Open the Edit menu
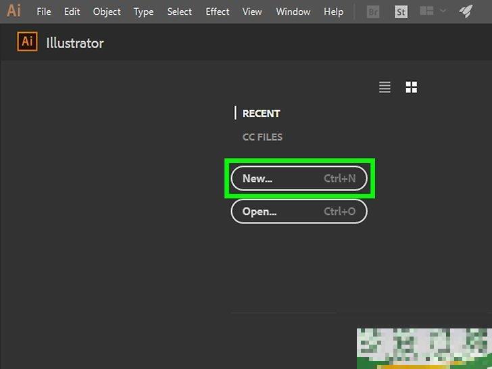 [72, 11]
